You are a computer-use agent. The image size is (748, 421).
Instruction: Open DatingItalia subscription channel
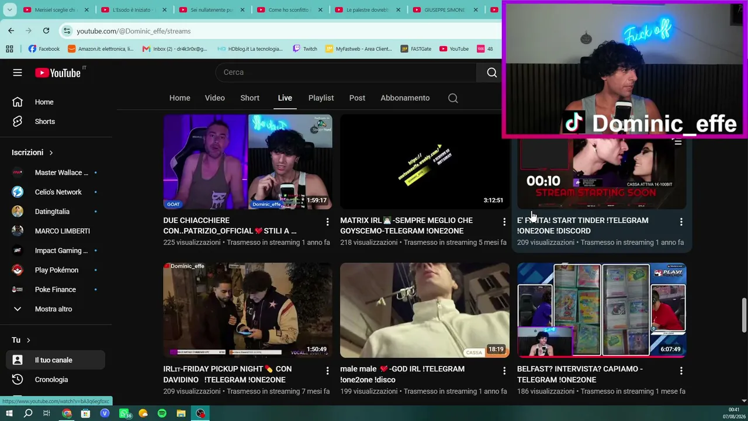coord(56,212)
